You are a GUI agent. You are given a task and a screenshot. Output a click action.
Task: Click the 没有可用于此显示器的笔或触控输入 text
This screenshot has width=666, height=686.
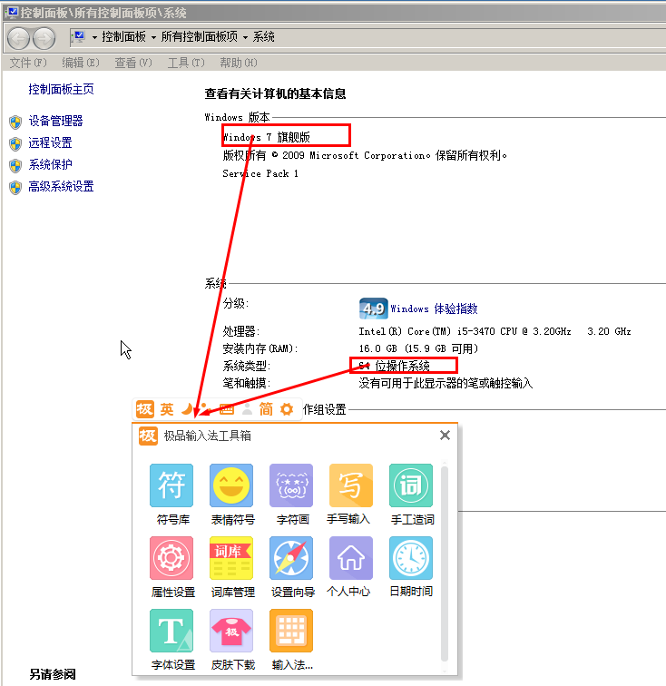coord(446,384)
